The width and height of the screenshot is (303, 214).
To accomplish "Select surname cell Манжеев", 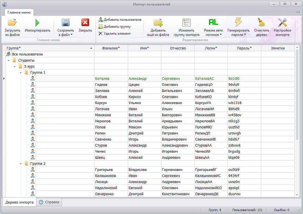I will pos(111,115).
